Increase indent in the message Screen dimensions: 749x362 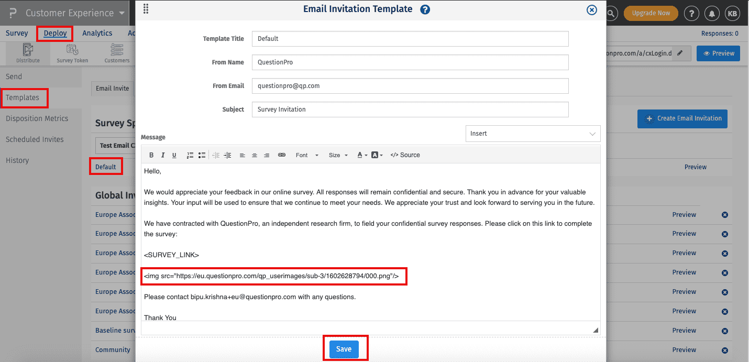pos(227,155)
